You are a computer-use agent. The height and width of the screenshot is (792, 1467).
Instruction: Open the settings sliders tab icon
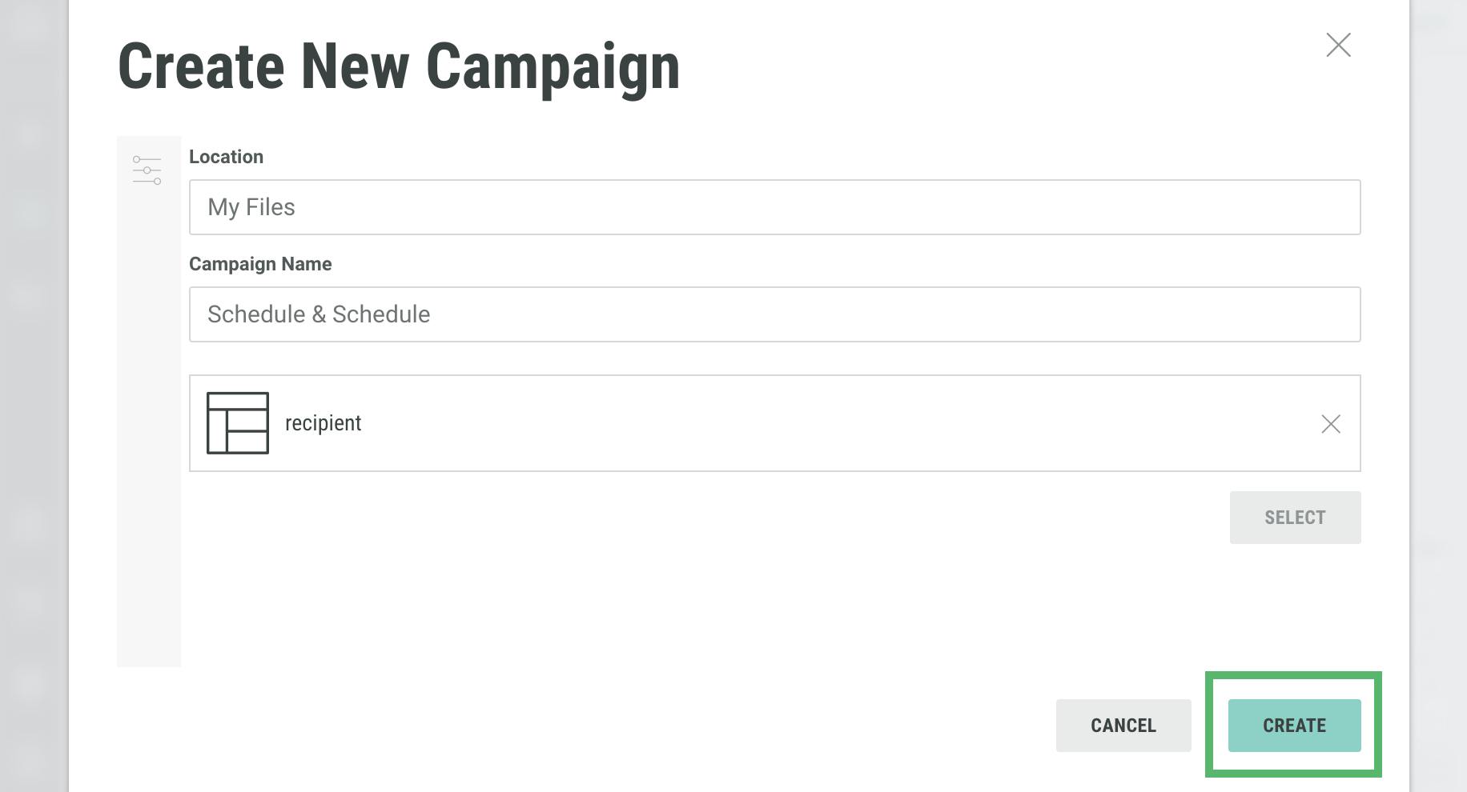click(147, 170)
